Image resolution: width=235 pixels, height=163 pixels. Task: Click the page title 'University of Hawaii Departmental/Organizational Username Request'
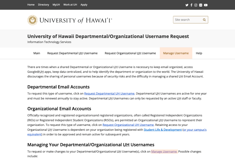click(108, 36)
